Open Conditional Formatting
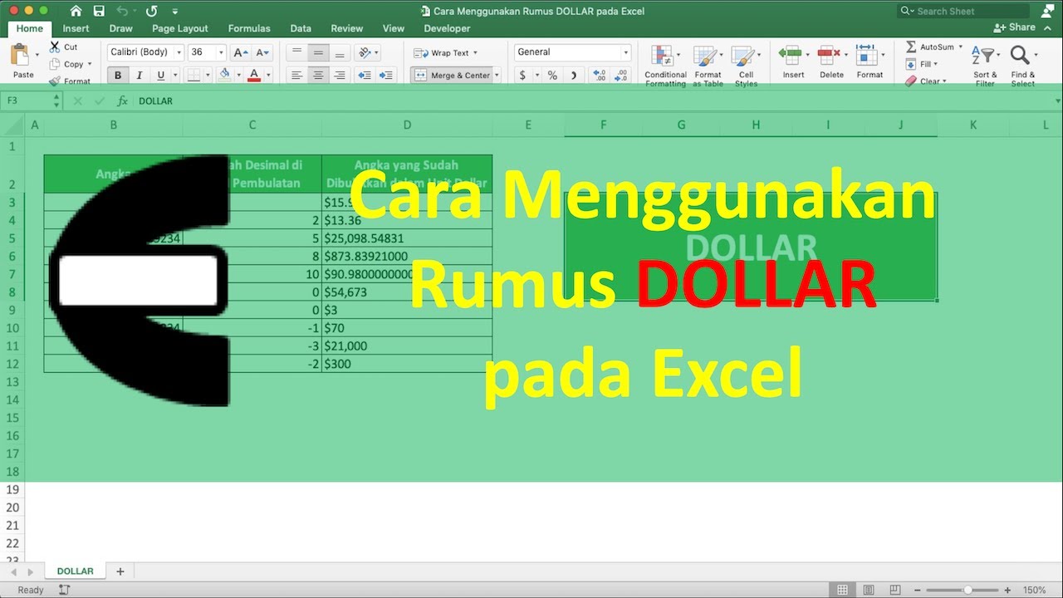 (x=665, y=66)
